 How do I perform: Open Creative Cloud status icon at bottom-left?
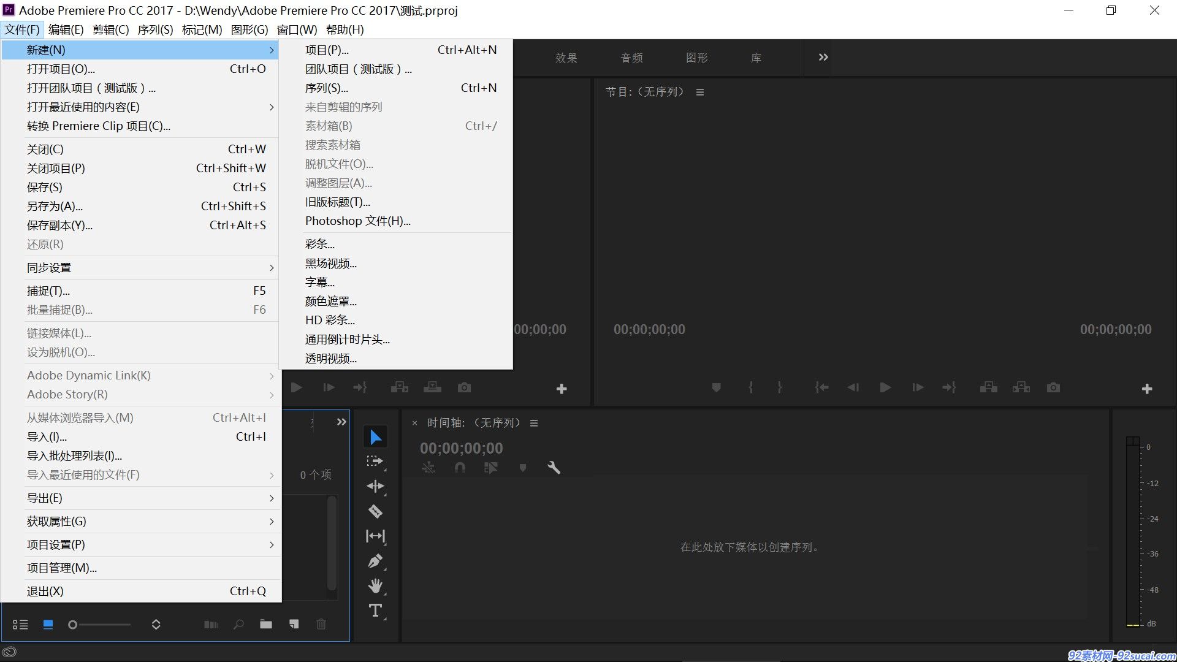coord(9,652)
